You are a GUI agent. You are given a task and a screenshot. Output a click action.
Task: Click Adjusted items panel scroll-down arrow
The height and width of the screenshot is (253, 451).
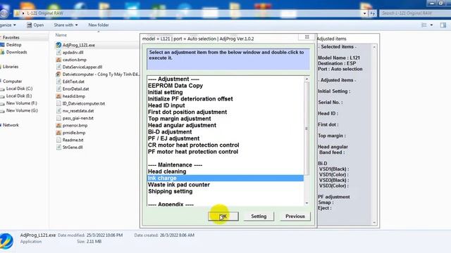pos(374,222)
